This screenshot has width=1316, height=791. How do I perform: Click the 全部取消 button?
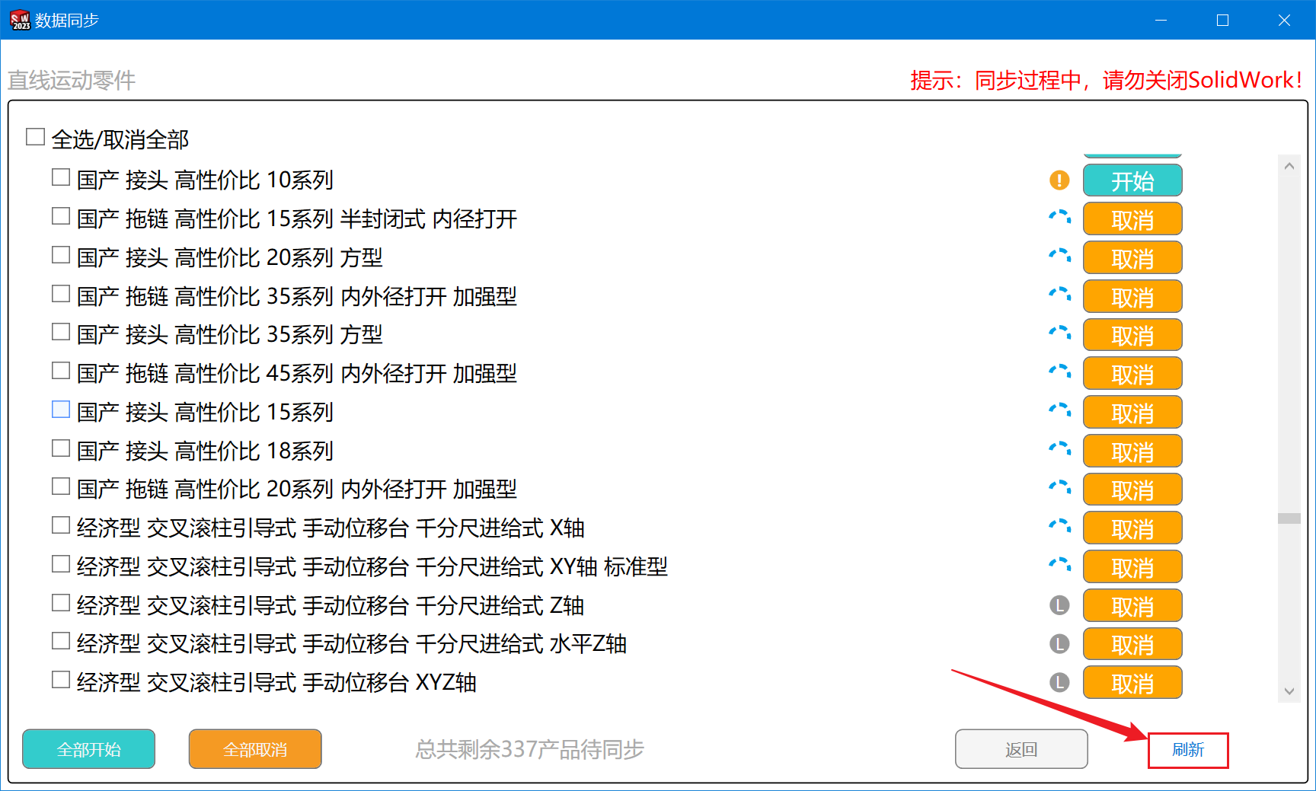[255, 750]
